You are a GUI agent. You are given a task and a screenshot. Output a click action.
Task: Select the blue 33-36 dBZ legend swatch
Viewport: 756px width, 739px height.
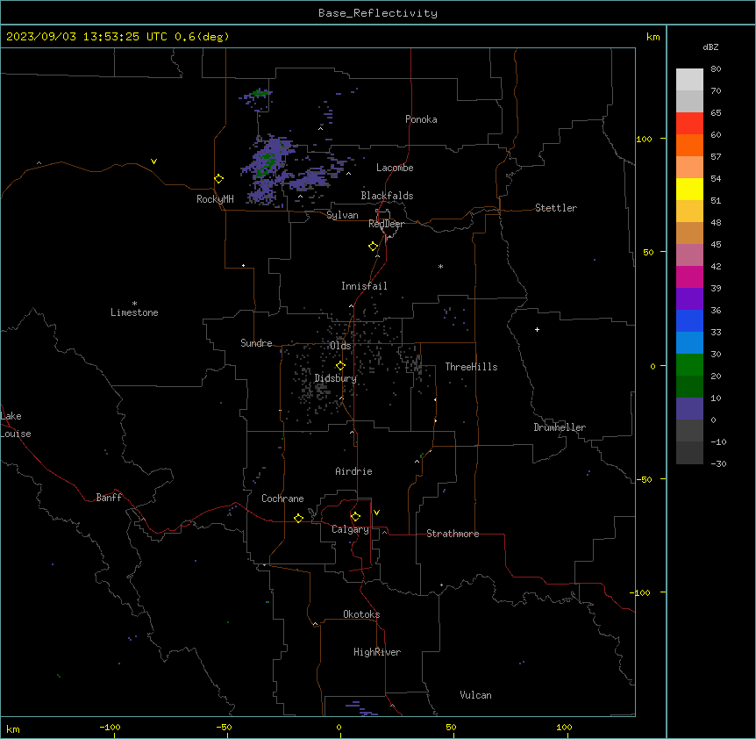[x=689, y=320]
